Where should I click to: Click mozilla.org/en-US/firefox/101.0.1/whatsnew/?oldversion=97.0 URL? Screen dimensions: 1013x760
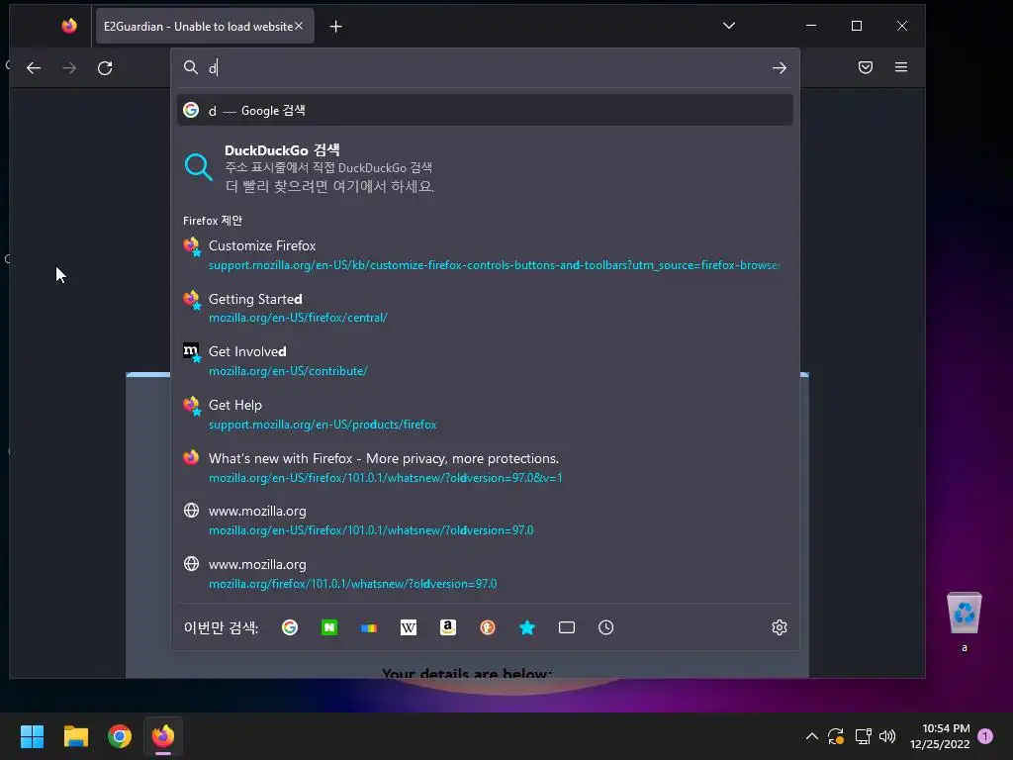pos(371,530)
